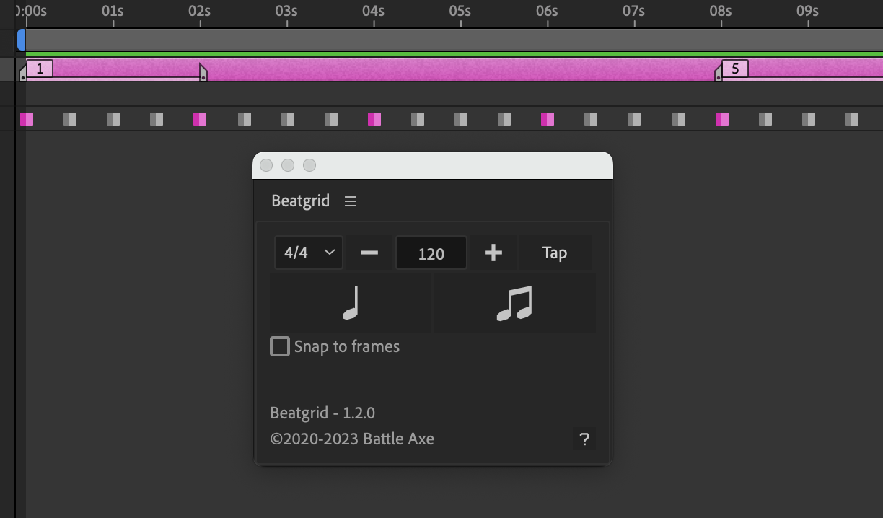Image resolution: width=883 pixels, height=518 pixels.
Task: Click the Battle Axe copyright text
Action: 353,439
